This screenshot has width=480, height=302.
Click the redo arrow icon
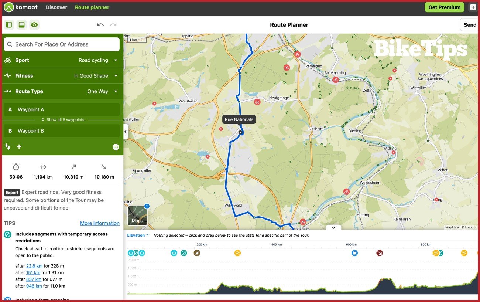(113, 25)
